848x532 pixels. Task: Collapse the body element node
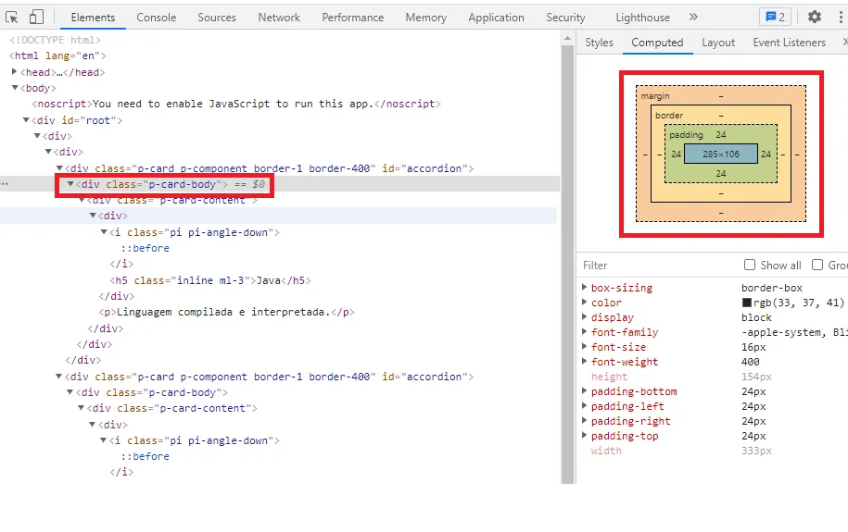15,88
